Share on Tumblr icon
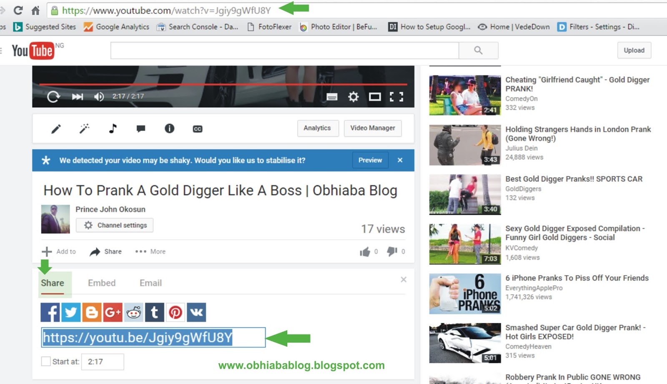This screenshot has height=384, width=667. click(x=154, y=312)
